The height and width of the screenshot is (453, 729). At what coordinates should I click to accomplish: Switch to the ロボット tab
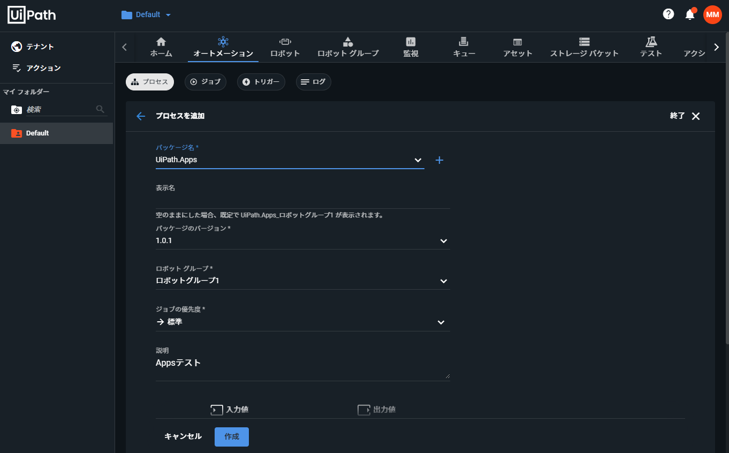coord(285,47)
